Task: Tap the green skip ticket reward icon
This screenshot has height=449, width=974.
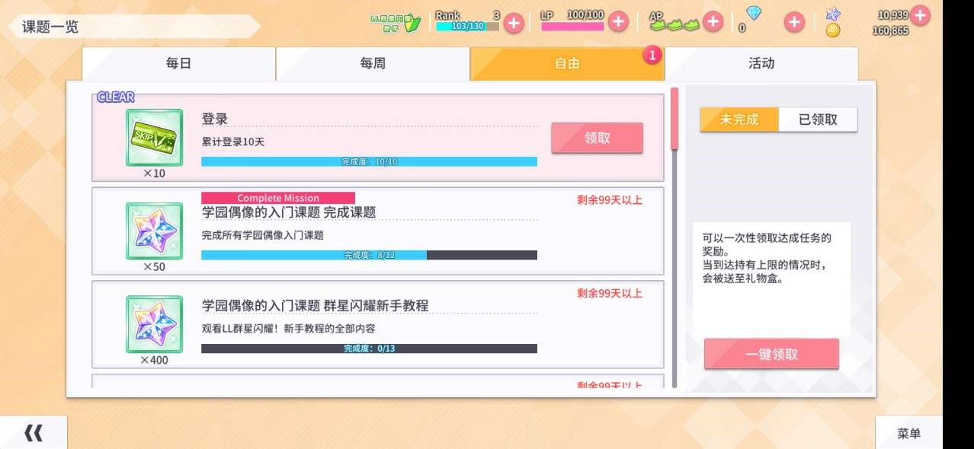Action: coord(154,138)
